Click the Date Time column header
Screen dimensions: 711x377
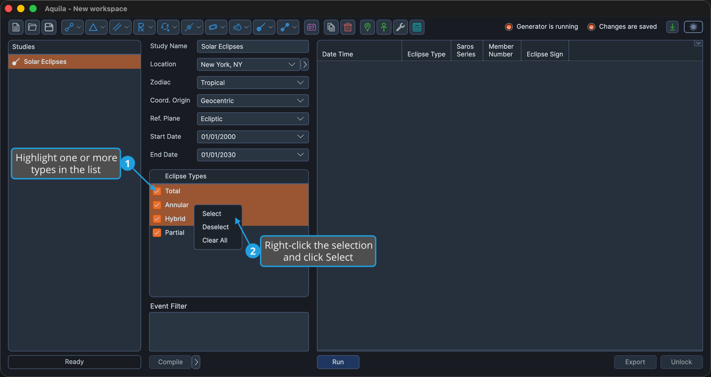(x=359, y=51)
